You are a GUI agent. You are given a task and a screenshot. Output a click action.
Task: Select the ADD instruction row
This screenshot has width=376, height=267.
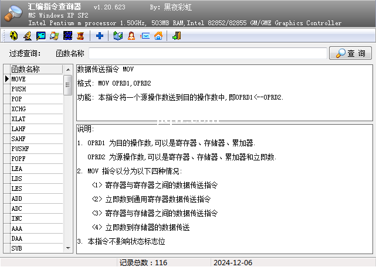[x=35, y=198]
